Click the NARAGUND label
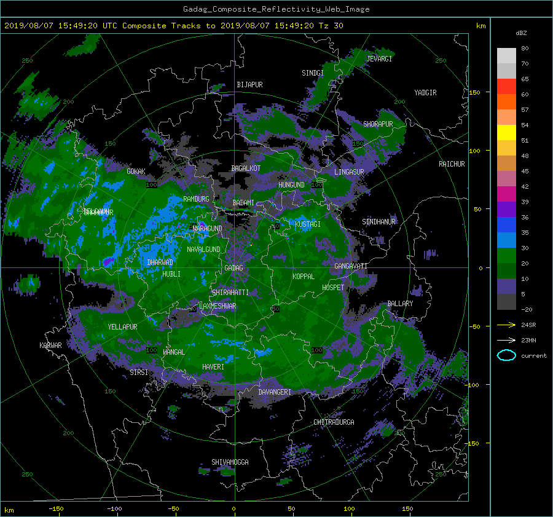Viewport: 553px width, 517px height. click(208, 228)
